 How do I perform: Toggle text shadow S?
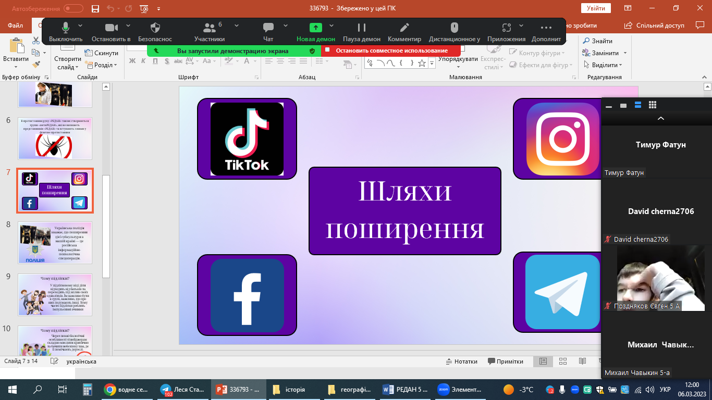[x=166, y=61]
